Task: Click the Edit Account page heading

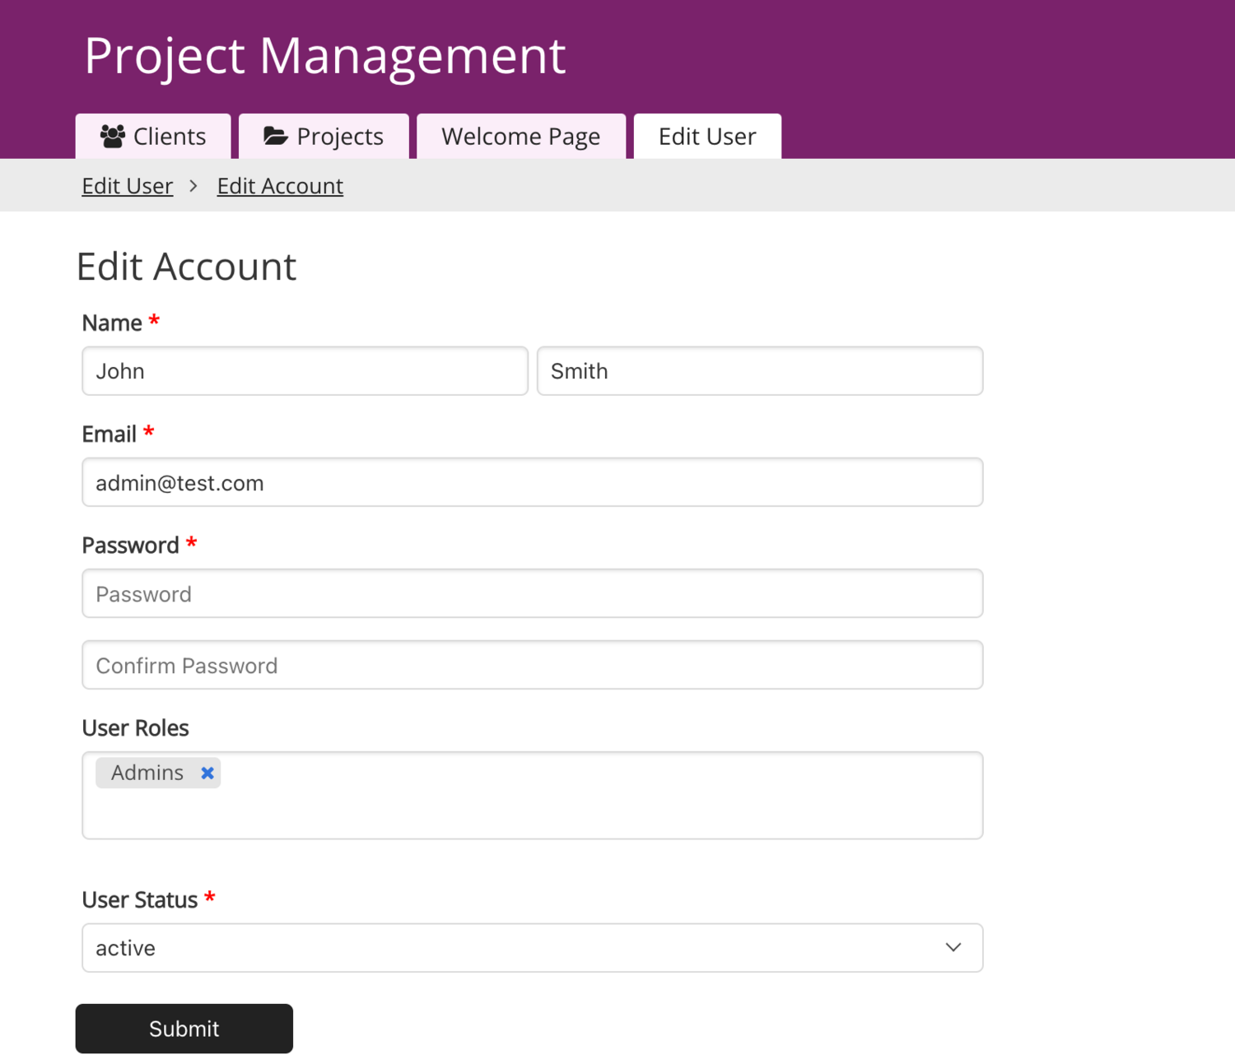Action: pyautogui.click(x=186, y=267)
